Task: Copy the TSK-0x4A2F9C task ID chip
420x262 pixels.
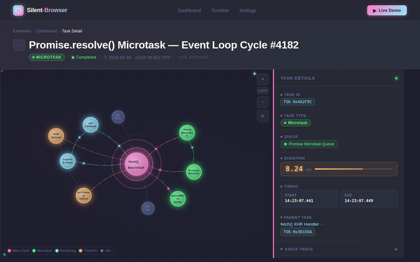Action: click(x=298, y=102)
